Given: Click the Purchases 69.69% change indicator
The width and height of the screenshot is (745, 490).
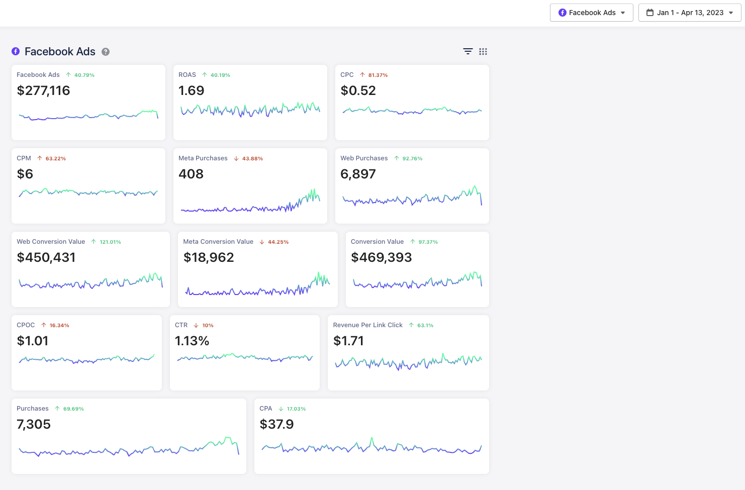Looking at the screenshot, I should [x=69, y=409].
